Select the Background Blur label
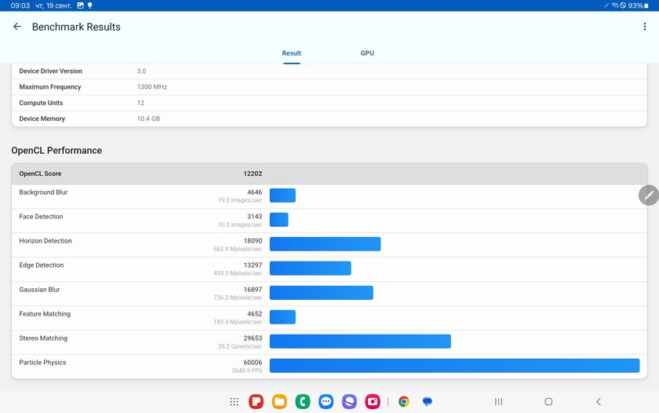Image resolution: width=659 pixels, height=413 pixels. (43, 192)
